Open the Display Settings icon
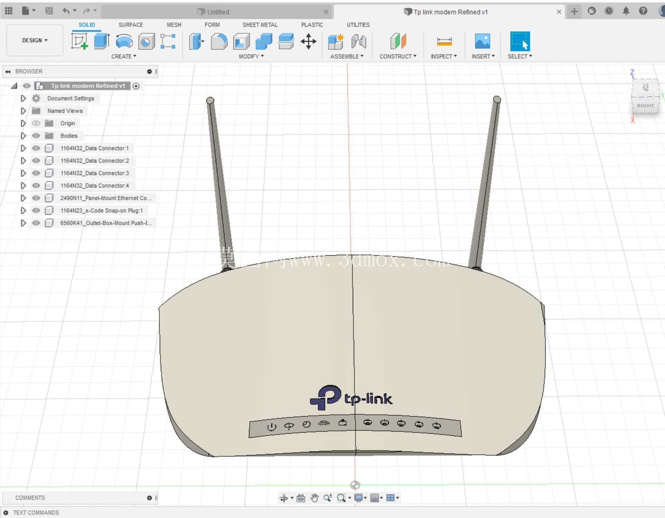The height and width of the screenshot is (518, 665). pyautogui.click(x=359, y=498)
